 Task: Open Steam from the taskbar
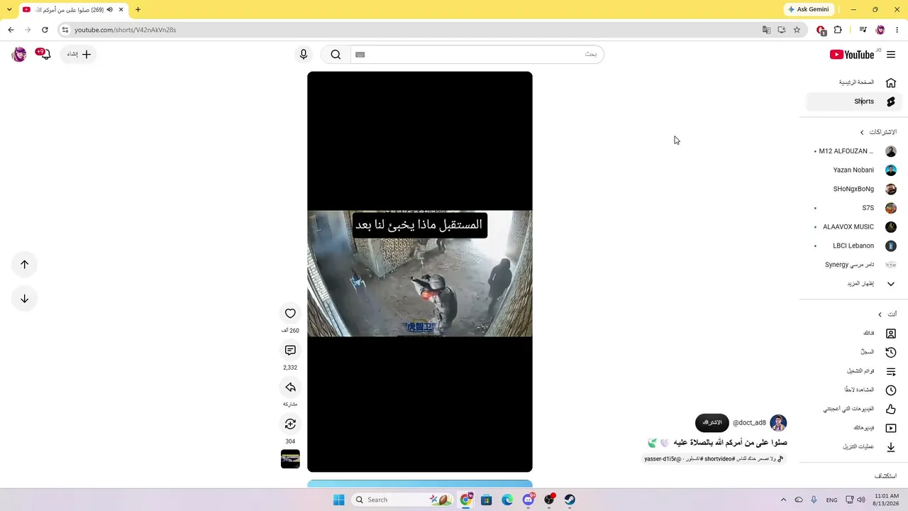point(570,500)
